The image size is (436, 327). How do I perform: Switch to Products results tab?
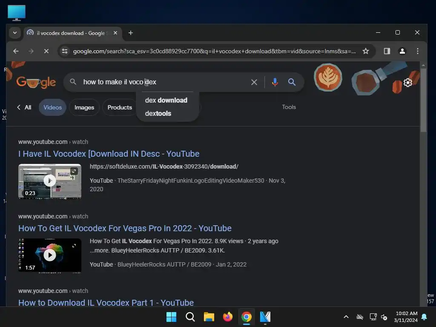120,107
